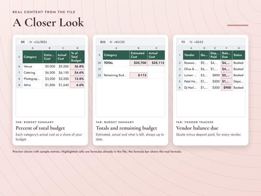Select the 'Dep... Paid' header cell
Screen dimensions: 261x196
(215, 55)
